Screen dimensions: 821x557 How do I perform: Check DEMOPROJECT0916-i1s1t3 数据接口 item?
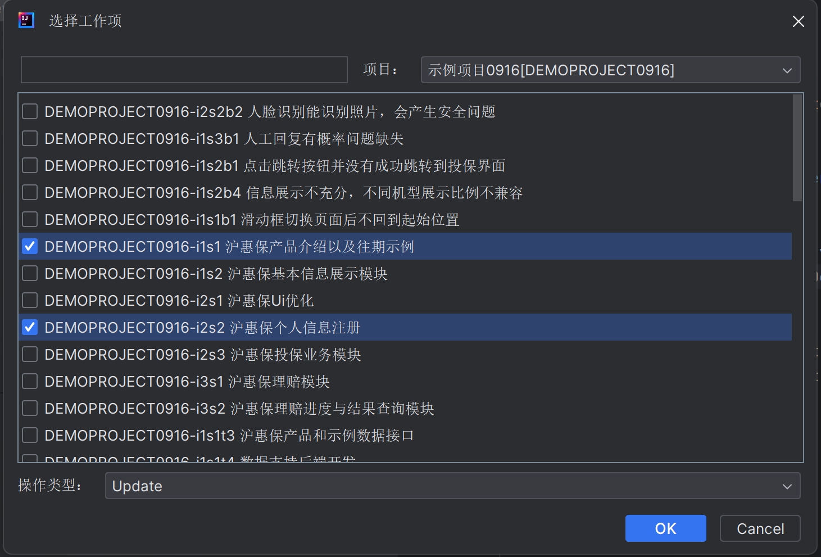29,435
